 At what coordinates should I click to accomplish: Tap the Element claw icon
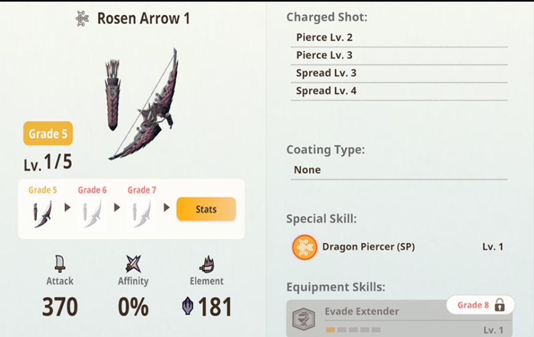point(206,264)
